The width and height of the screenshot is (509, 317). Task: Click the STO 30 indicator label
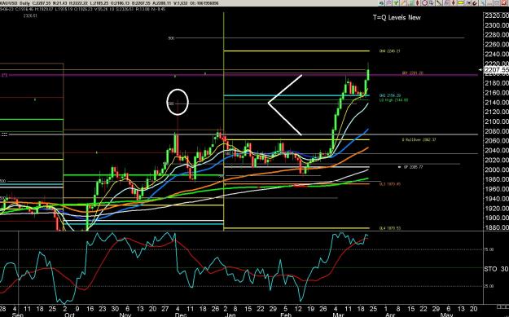tap(496, 269)
